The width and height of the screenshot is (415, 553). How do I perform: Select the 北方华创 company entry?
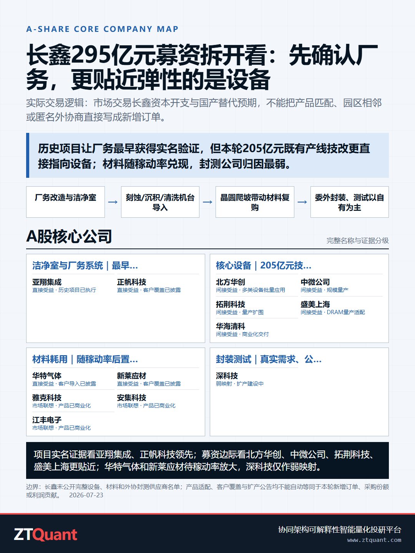point(257,285)
